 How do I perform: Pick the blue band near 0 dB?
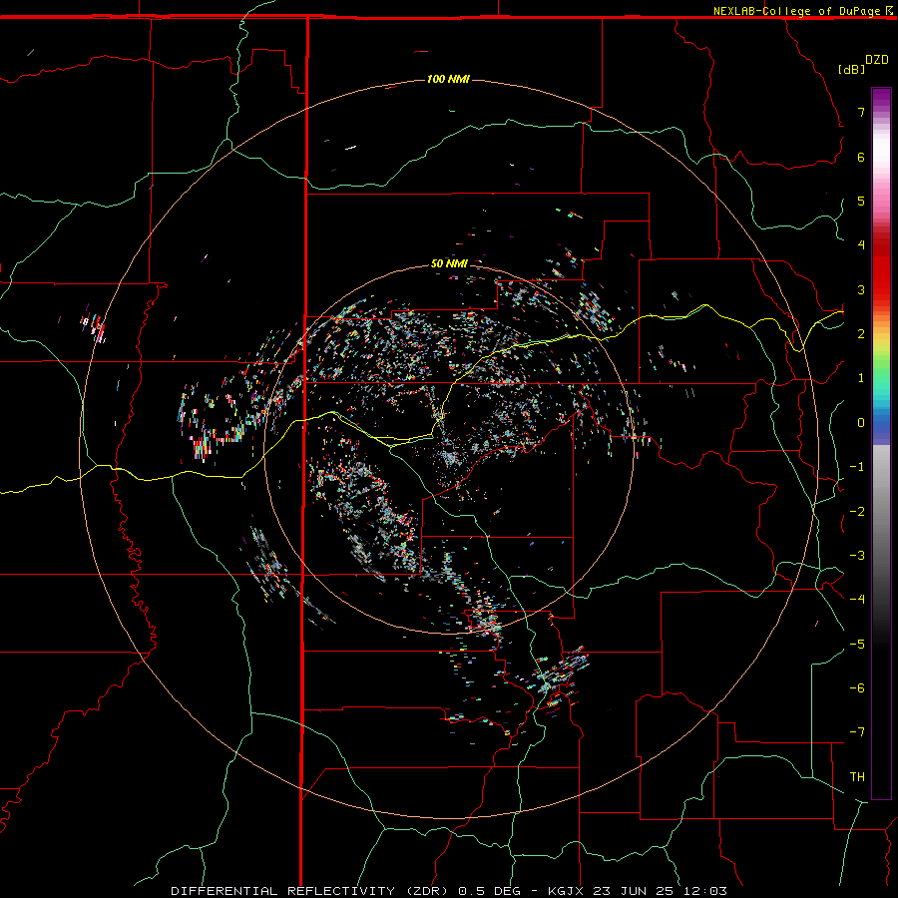pos(881,423)
